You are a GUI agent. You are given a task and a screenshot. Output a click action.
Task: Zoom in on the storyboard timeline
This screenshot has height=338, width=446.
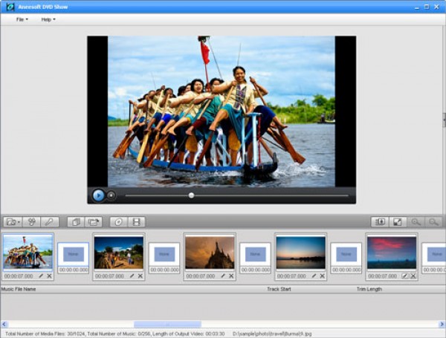tap(416, 221)
